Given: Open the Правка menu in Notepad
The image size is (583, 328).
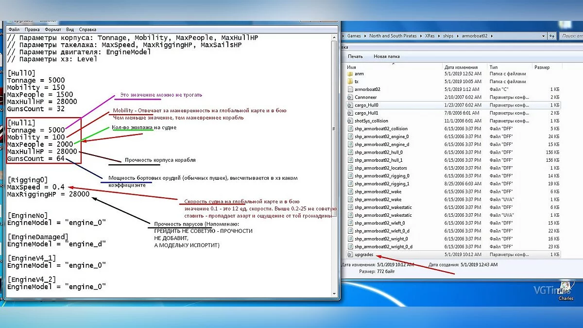Looking at the screenshot, I should (x=32, y=29).
